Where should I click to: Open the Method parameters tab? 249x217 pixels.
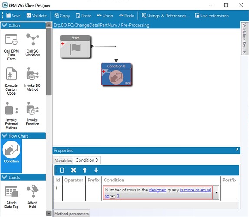point(71,214)
